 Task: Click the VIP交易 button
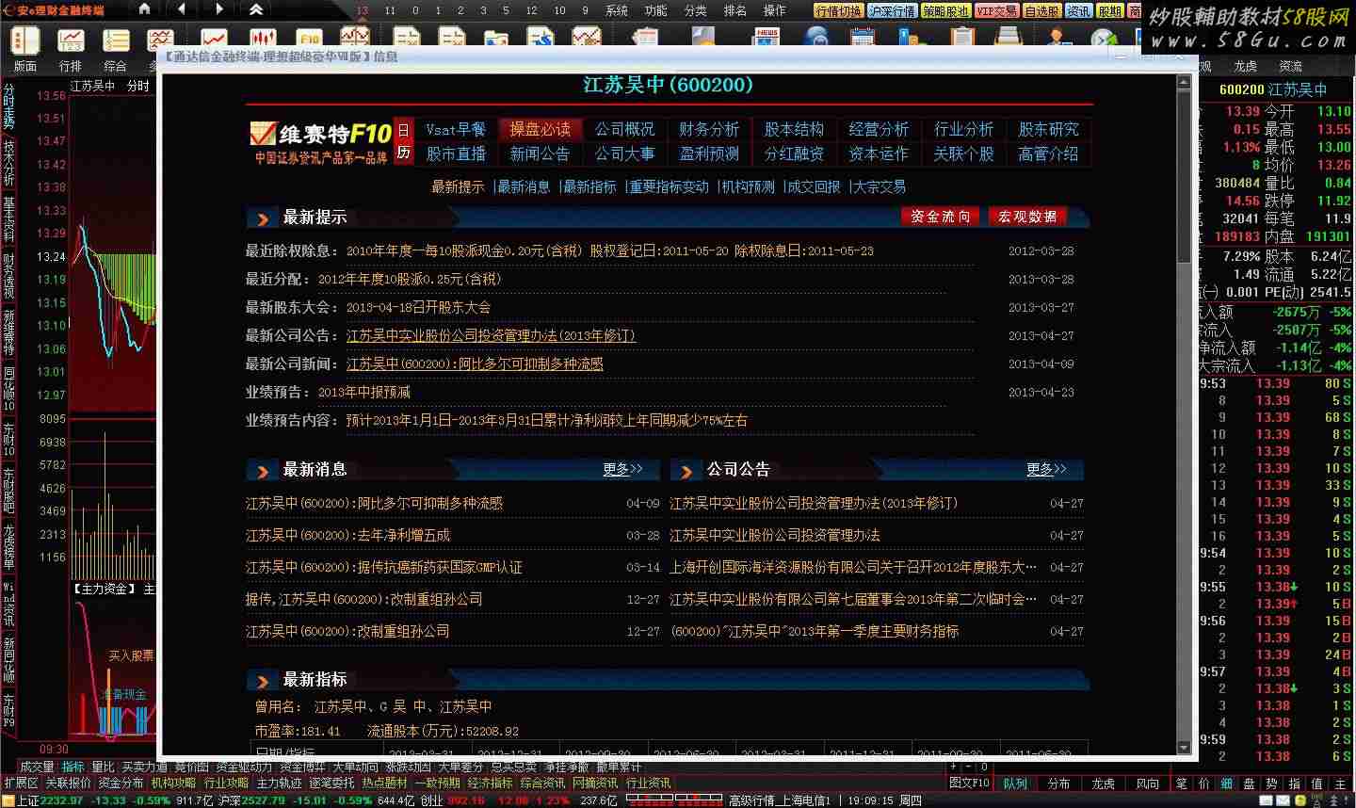point(996,11)
